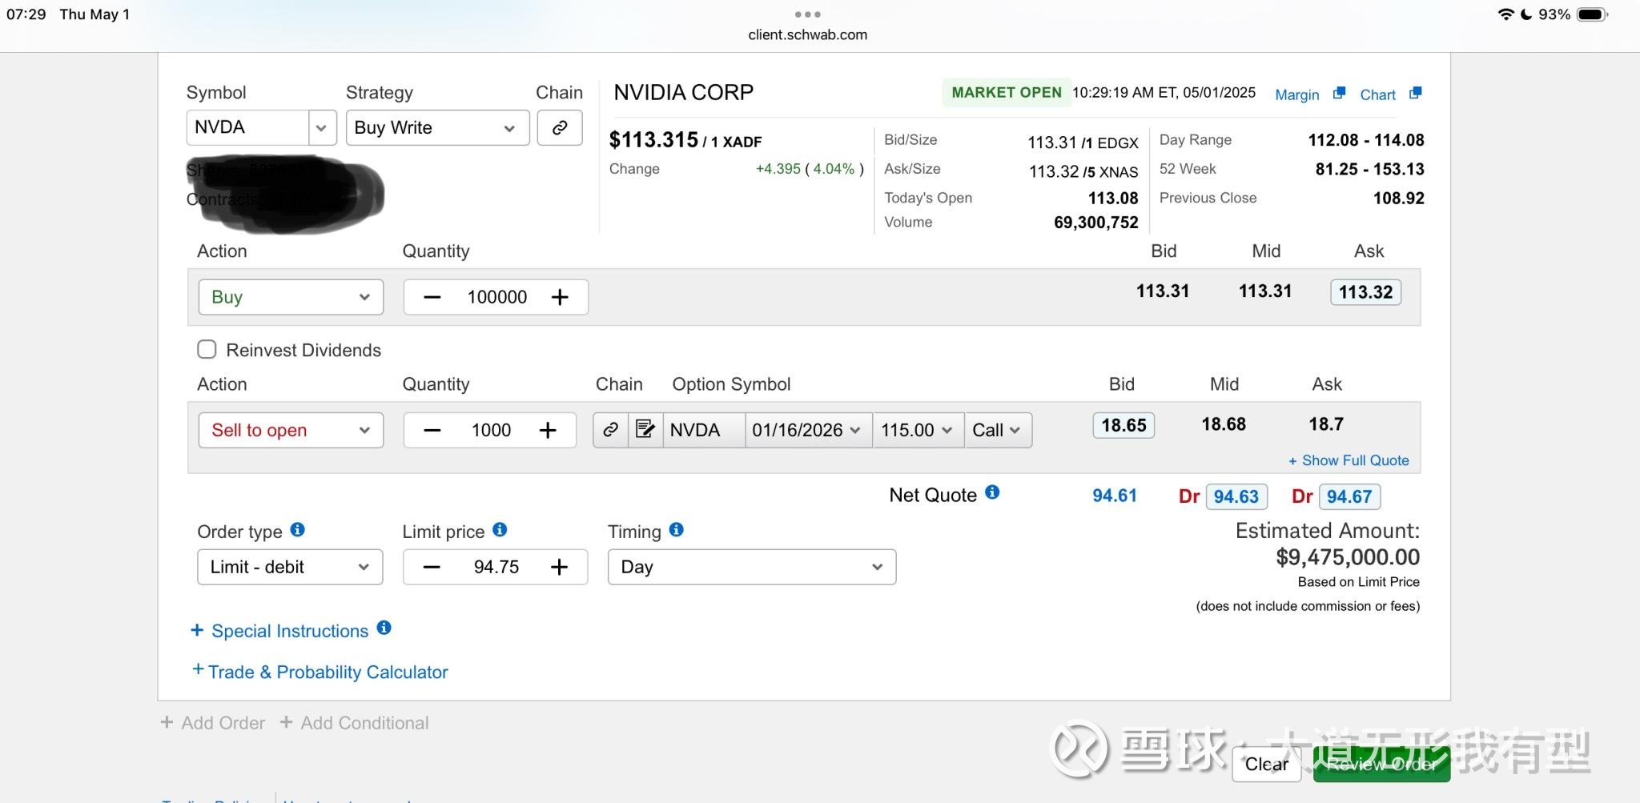Lower the limit price with the minus button
Image resolution: width=1640 pixels, height=803 pixels.
pyautogui.click(x=432, y=567)
